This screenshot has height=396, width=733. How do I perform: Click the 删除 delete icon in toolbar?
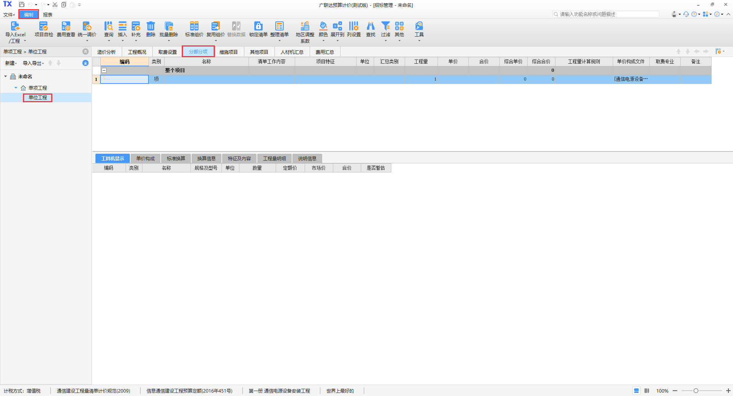[151, 27]
